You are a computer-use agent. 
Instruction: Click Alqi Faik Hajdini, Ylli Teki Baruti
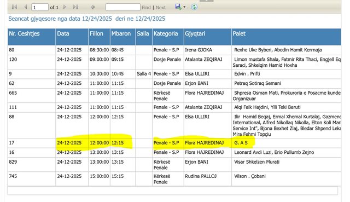coord(267,107)
